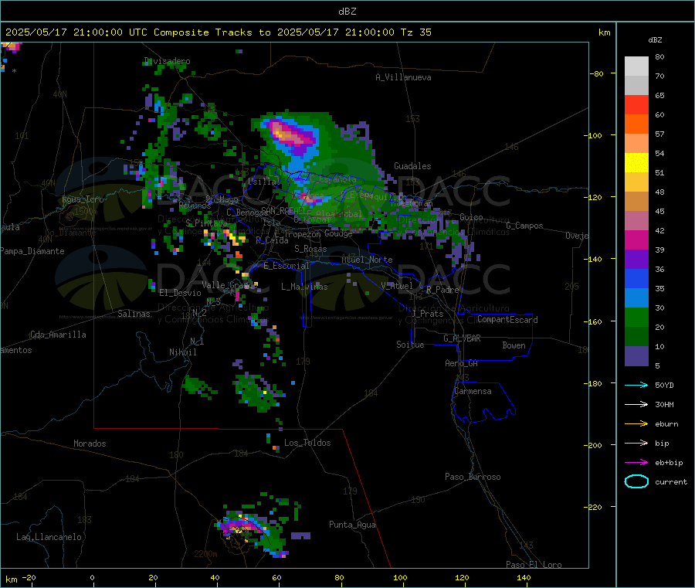The height and width of the screenshot is (588, 695).
Task: Click the Atuel_Norte label
Action: (367, 260)
